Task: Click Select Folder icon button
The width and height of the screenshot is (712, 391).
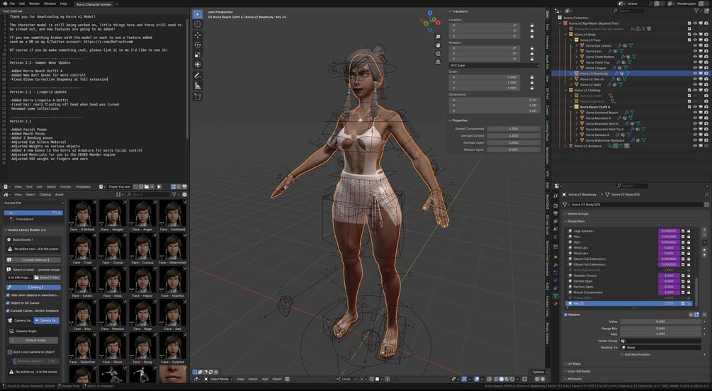Action: tap(47, 278)
